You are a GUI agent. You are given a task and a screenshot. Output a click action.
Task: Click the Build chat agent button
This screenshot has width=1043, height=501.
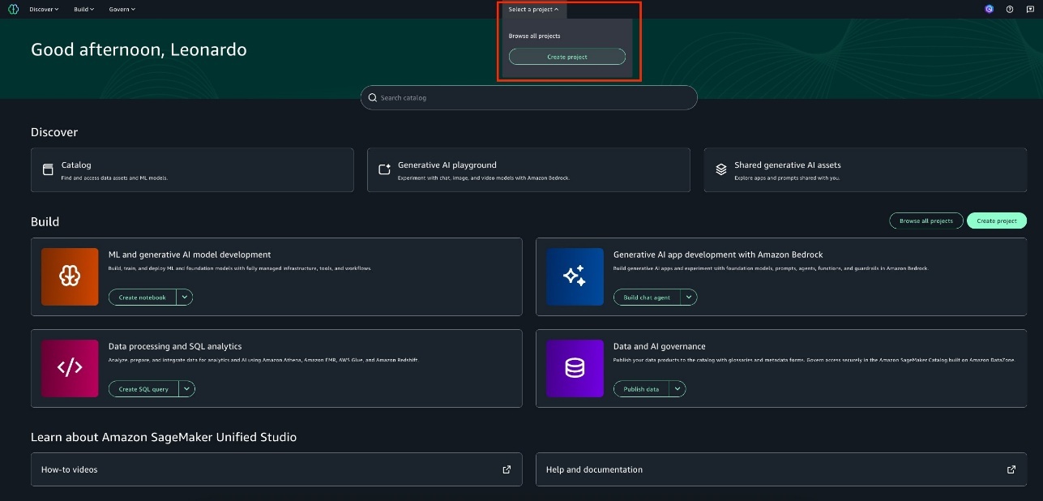tap(647, 298)
